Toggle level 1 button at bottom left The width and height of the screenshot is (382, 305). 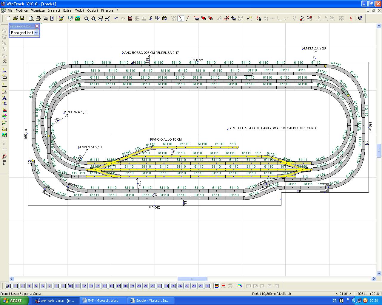9,286
